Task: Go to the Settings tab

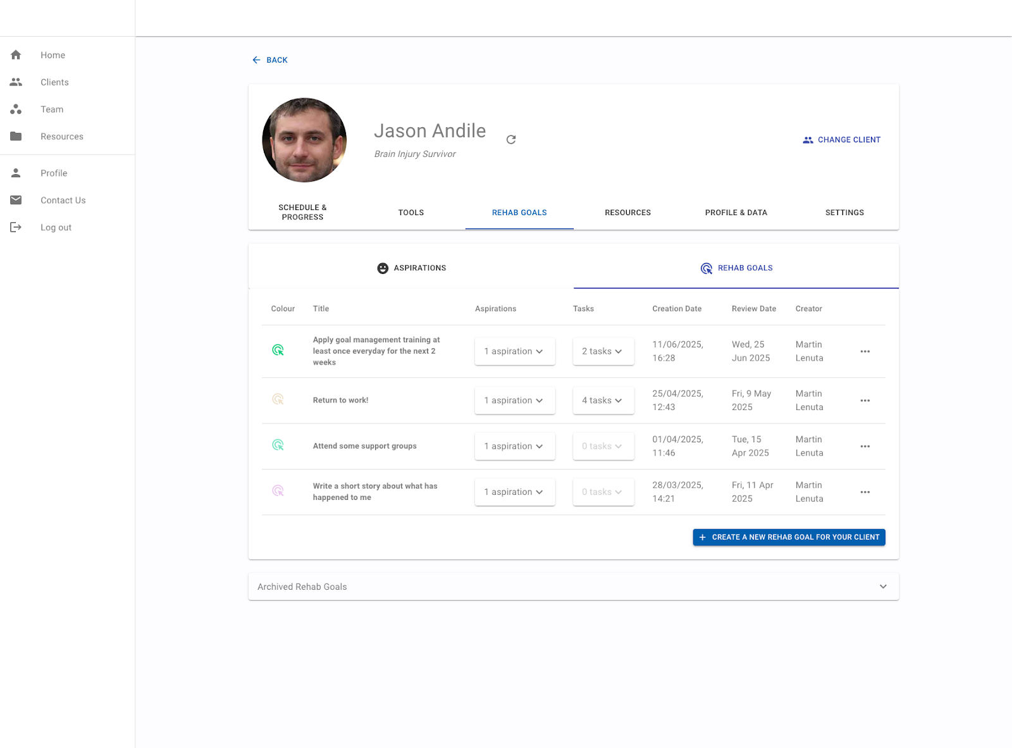Action: (x=844, y=213)
